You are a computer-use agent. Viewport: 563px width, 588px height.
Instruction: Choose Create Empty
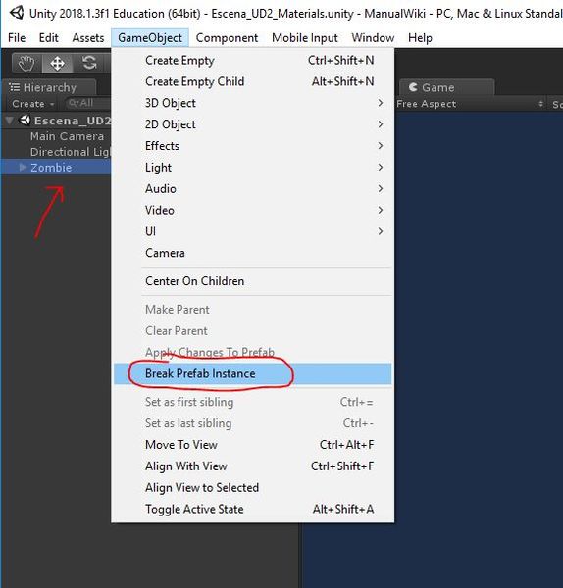tap(253, 60)
